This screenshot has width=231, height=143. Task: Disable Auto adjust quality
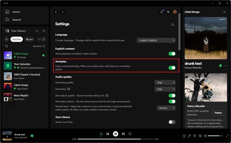(x=172, y=96)
